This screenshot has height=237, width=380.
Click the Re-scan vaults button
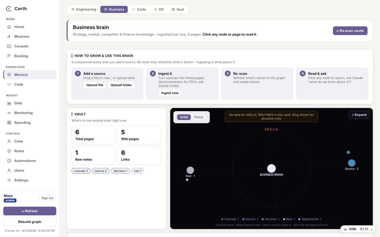[x=350, y=31]
